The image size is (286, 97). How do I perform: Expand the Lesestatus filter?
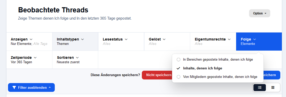(x=121, y=42)
